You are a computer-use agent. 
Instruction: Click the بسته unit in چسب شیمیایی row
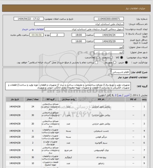pyautogui.click(x=68, y=131)
